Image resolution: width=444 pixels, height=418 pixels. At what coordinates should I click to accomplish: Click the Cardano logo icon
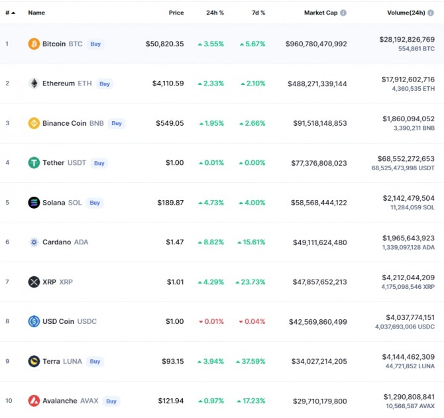pos(34,242)
